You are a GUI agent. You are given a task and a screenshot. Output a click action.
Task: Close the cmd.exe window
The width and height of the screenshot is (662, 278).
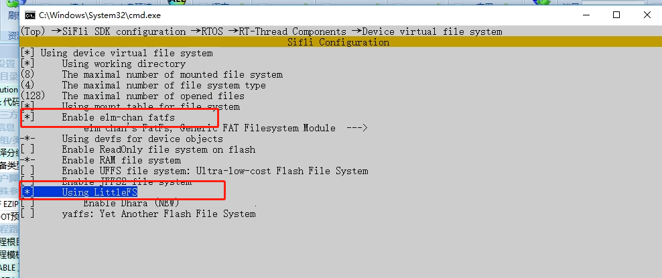point(647,15)
